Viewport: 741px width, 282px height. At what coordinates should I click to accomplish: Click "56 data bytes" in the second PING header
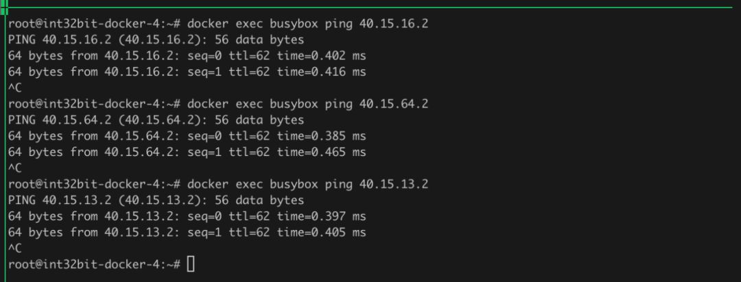coord(259,120)
